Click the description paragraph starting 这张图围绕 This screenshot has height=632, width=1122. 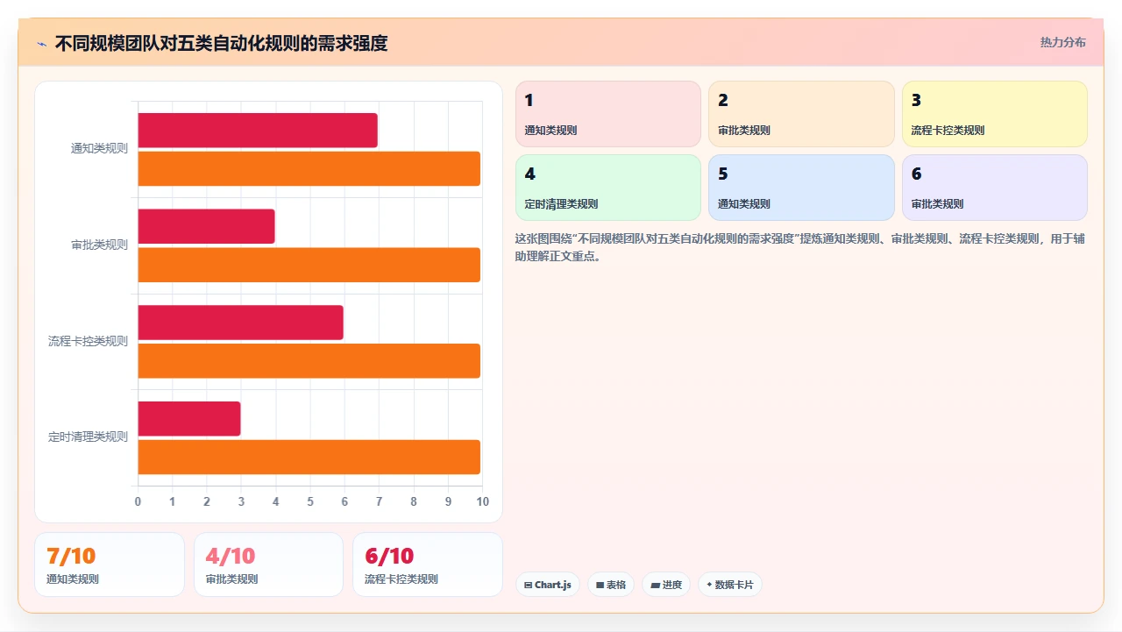point(799,247)
